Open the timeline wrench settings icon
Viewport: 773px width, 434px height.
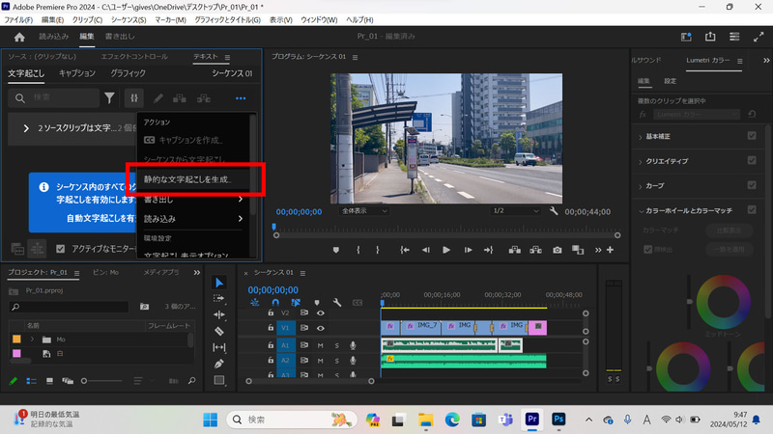337,302
